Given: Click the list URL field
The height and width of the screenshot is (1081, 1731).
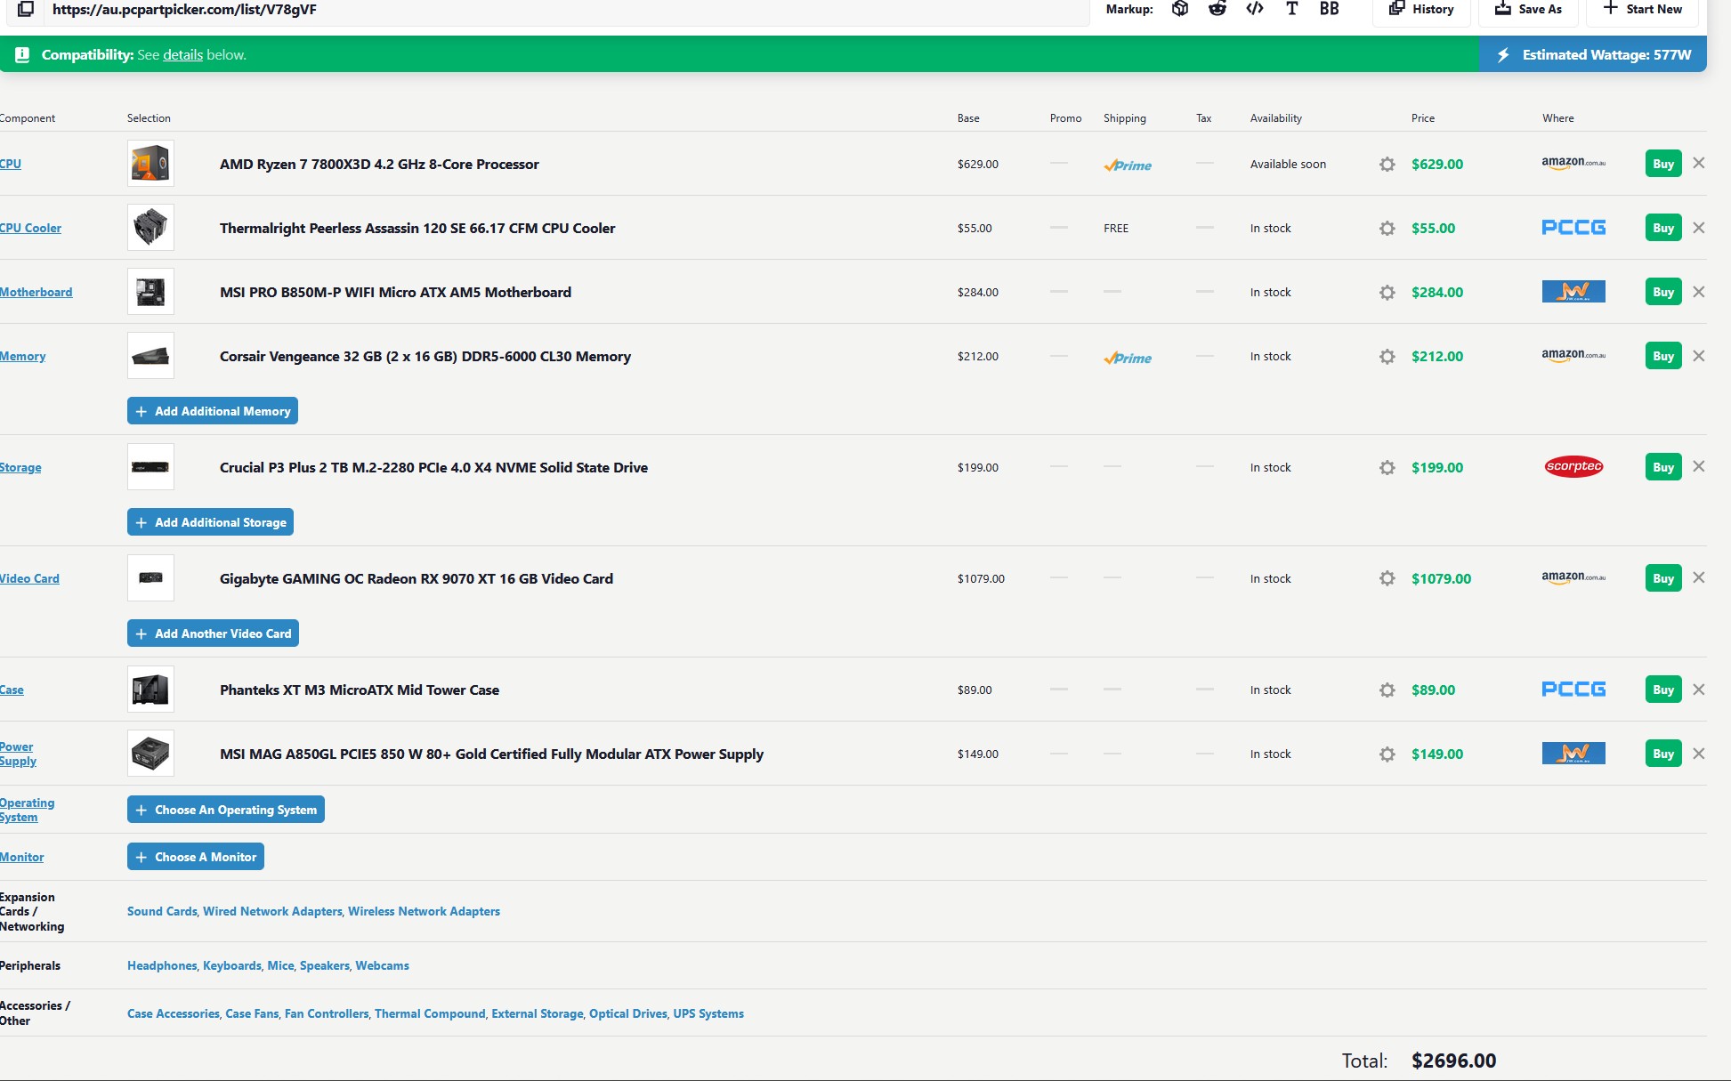Looking at the screenshot, I should coord(534,10).
